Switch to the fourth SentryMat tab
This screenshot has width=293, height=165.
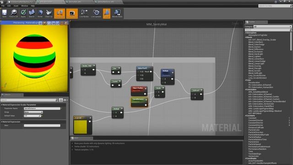point(109,2)
